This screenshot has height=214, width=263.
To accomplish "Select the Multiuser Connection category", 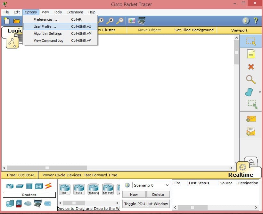I will (47, 203).
